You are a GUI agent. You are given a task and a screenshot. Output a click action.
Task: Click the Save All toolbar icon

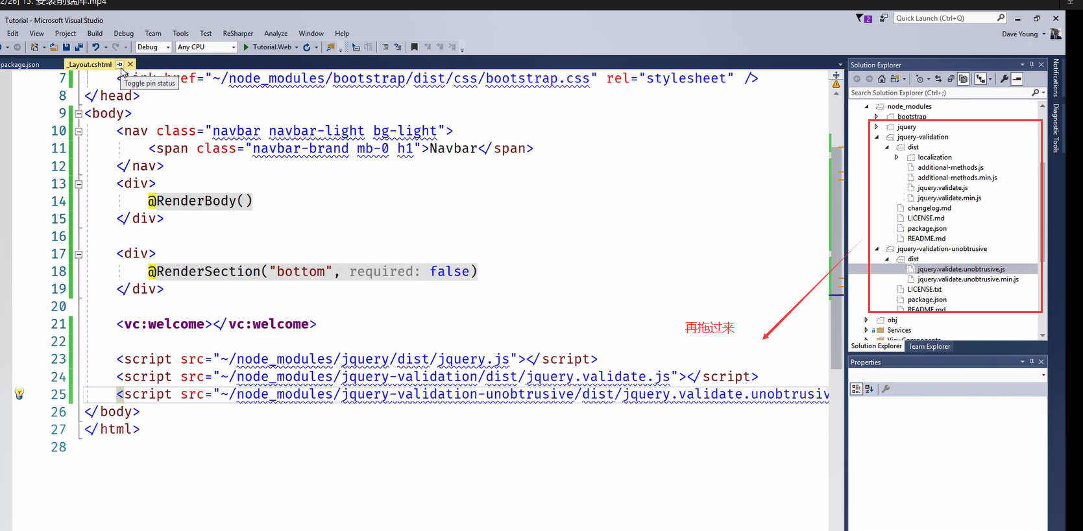click(x=79, y=47)
